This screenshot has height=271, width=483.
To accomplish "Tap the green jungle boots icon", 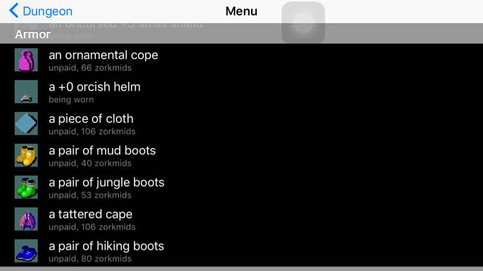I will click(26, 187).
